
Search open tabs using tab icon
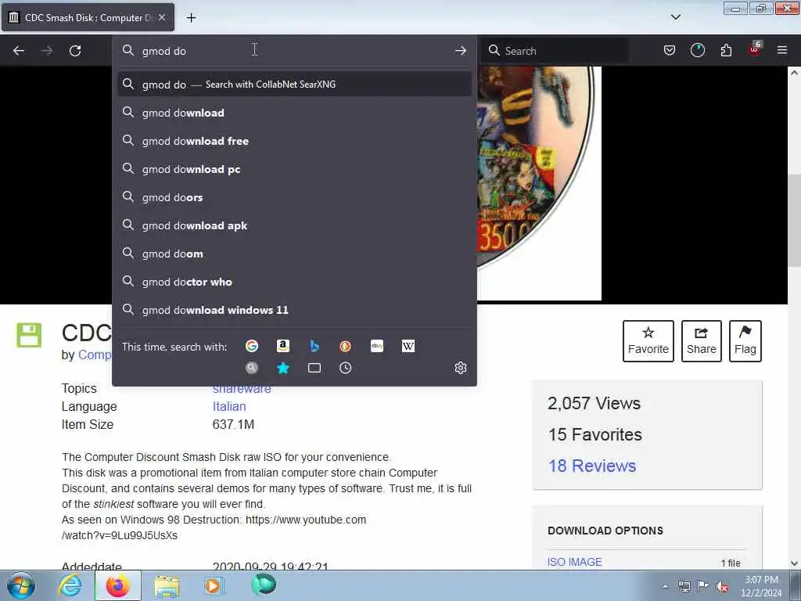coord(314,368)
